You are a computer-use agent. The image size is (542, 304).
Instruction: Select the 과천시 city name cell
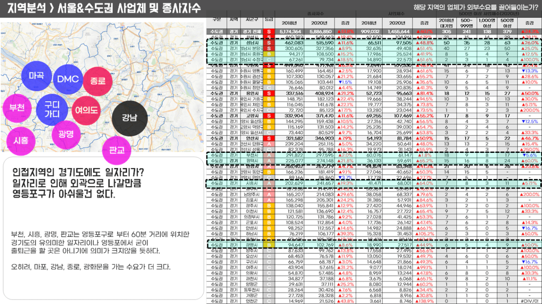pyautogui.click(x=252, y=278)
